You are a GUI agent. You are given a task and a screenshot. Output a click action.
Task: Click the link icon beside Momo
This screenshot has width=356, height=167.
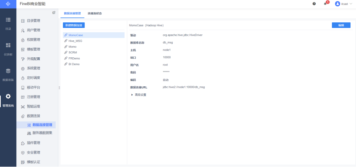pos(65,46)
